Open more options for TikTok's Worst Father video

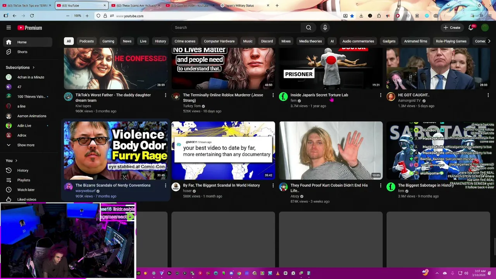point(165,95)
